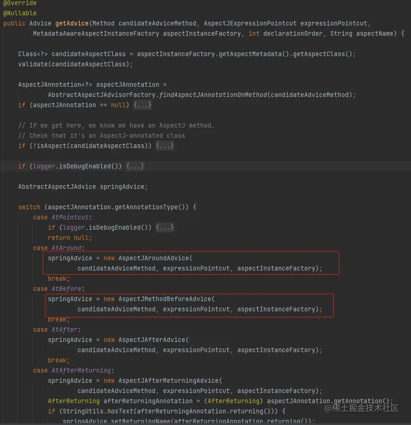Expand folded block after !isAspect(candidateAspectClass) check

coord(165,146)
